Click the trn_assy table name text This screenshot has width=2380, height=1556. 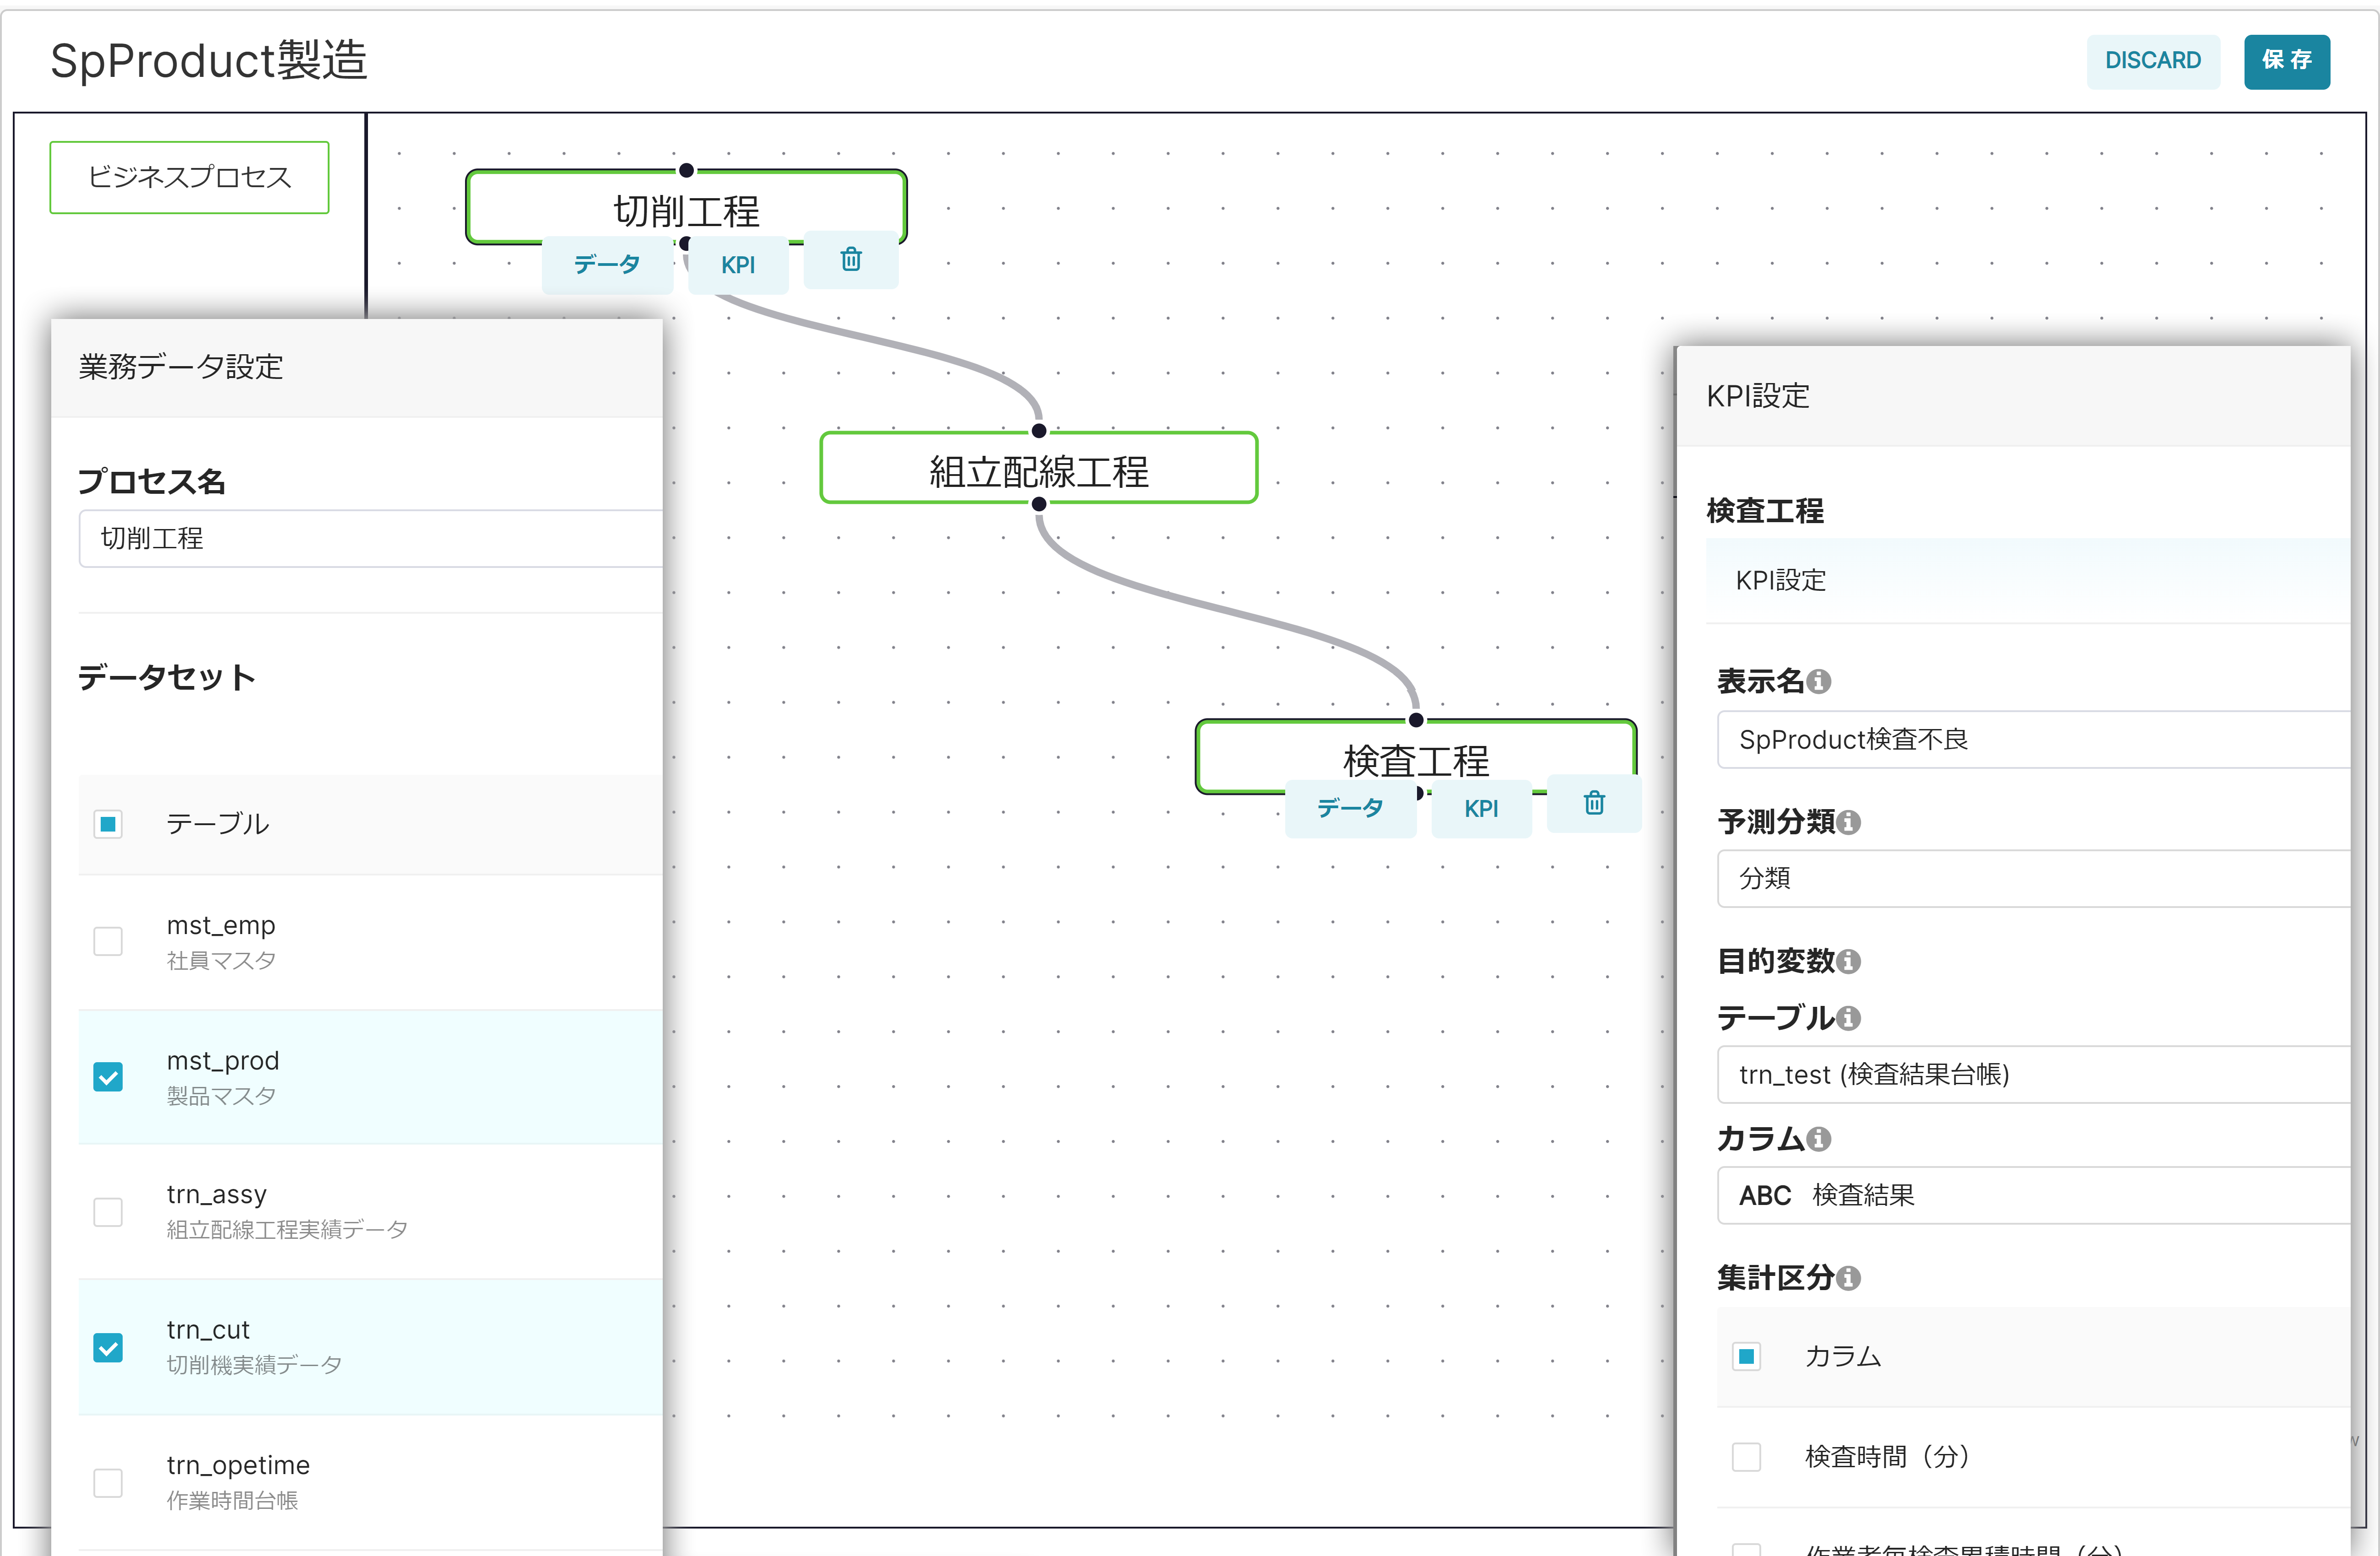pos(217,1195)
